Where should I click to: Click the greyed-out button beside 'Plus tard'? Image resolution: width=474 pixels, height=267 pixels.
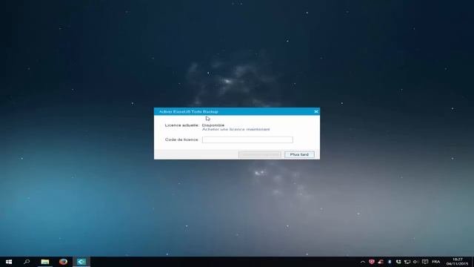260,155
